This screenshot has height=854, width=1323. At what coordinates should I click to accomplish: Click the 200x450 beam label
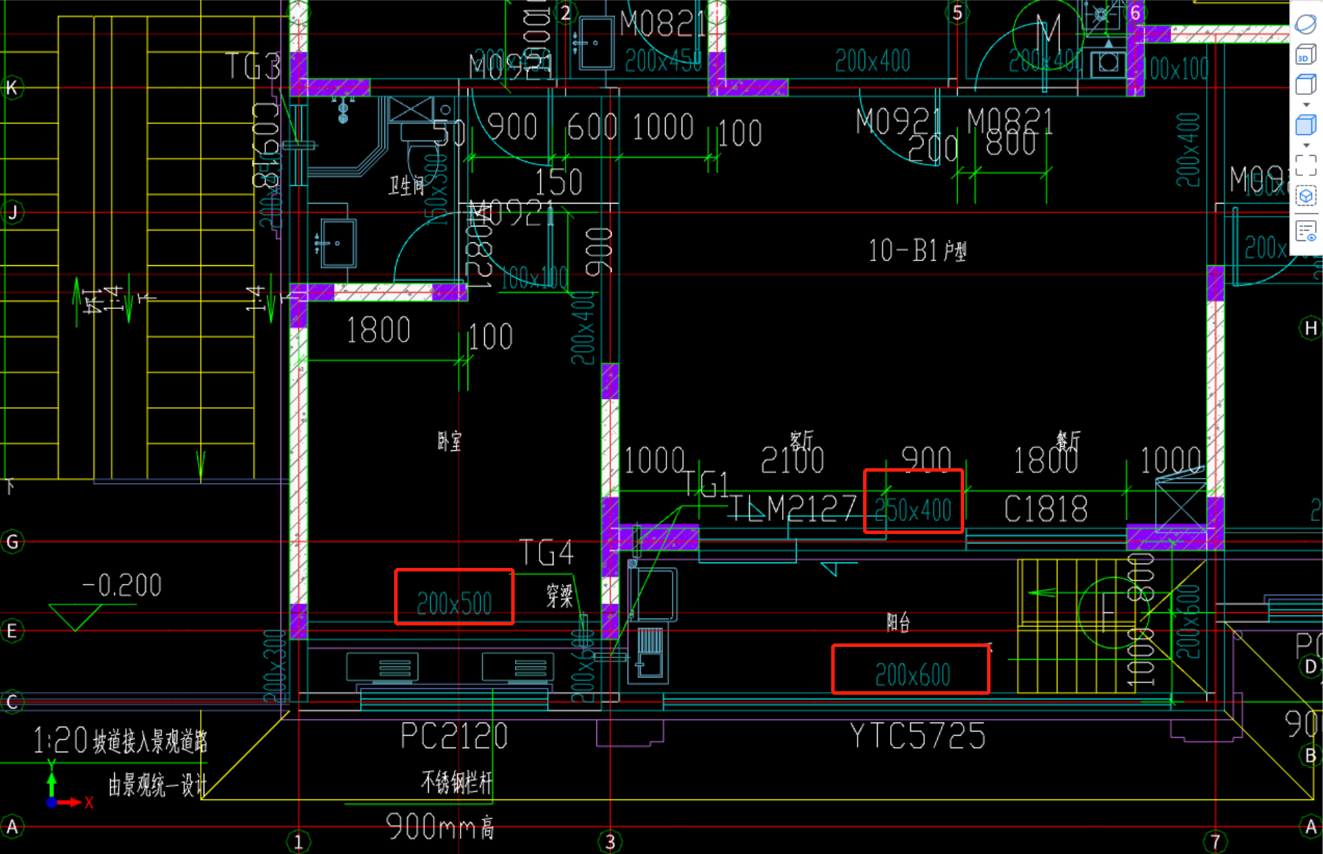(664, 61)
